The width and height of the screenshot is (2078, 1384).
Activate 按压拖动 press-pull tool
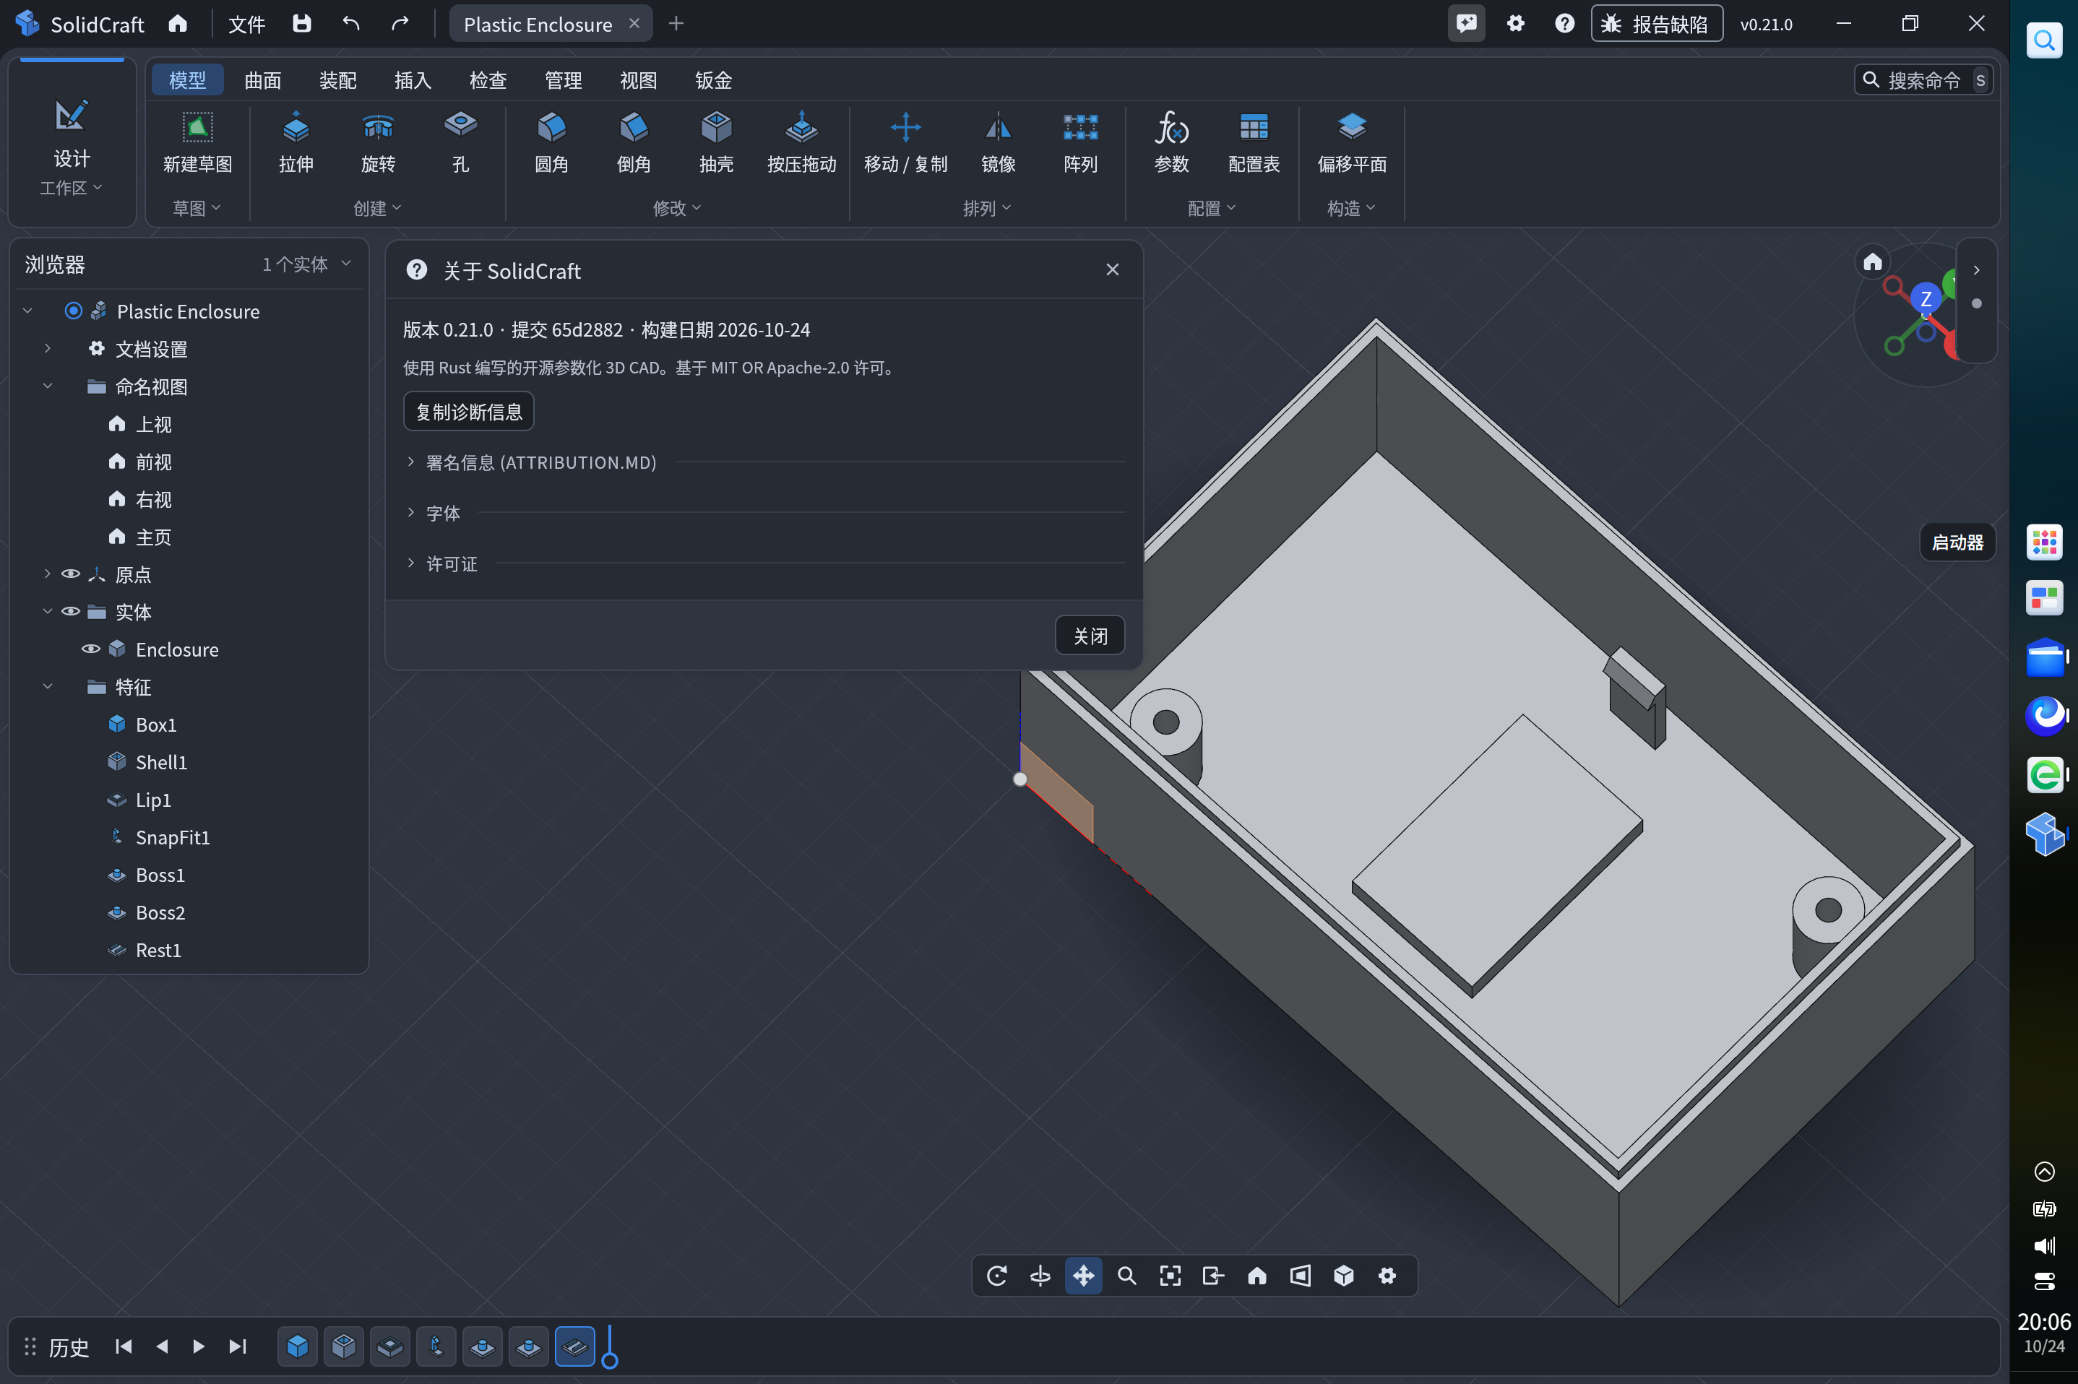pos(801,143)
